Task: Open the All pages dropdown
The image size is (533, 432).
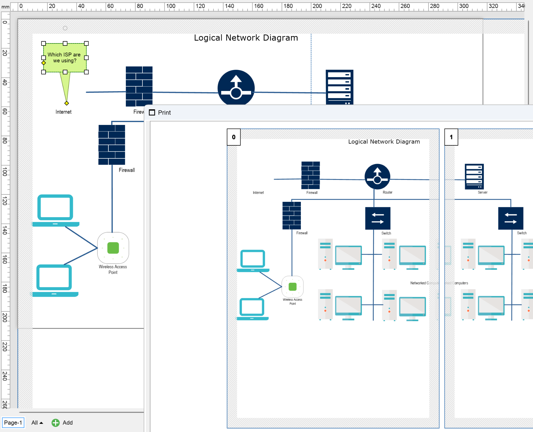Action: 37,423
